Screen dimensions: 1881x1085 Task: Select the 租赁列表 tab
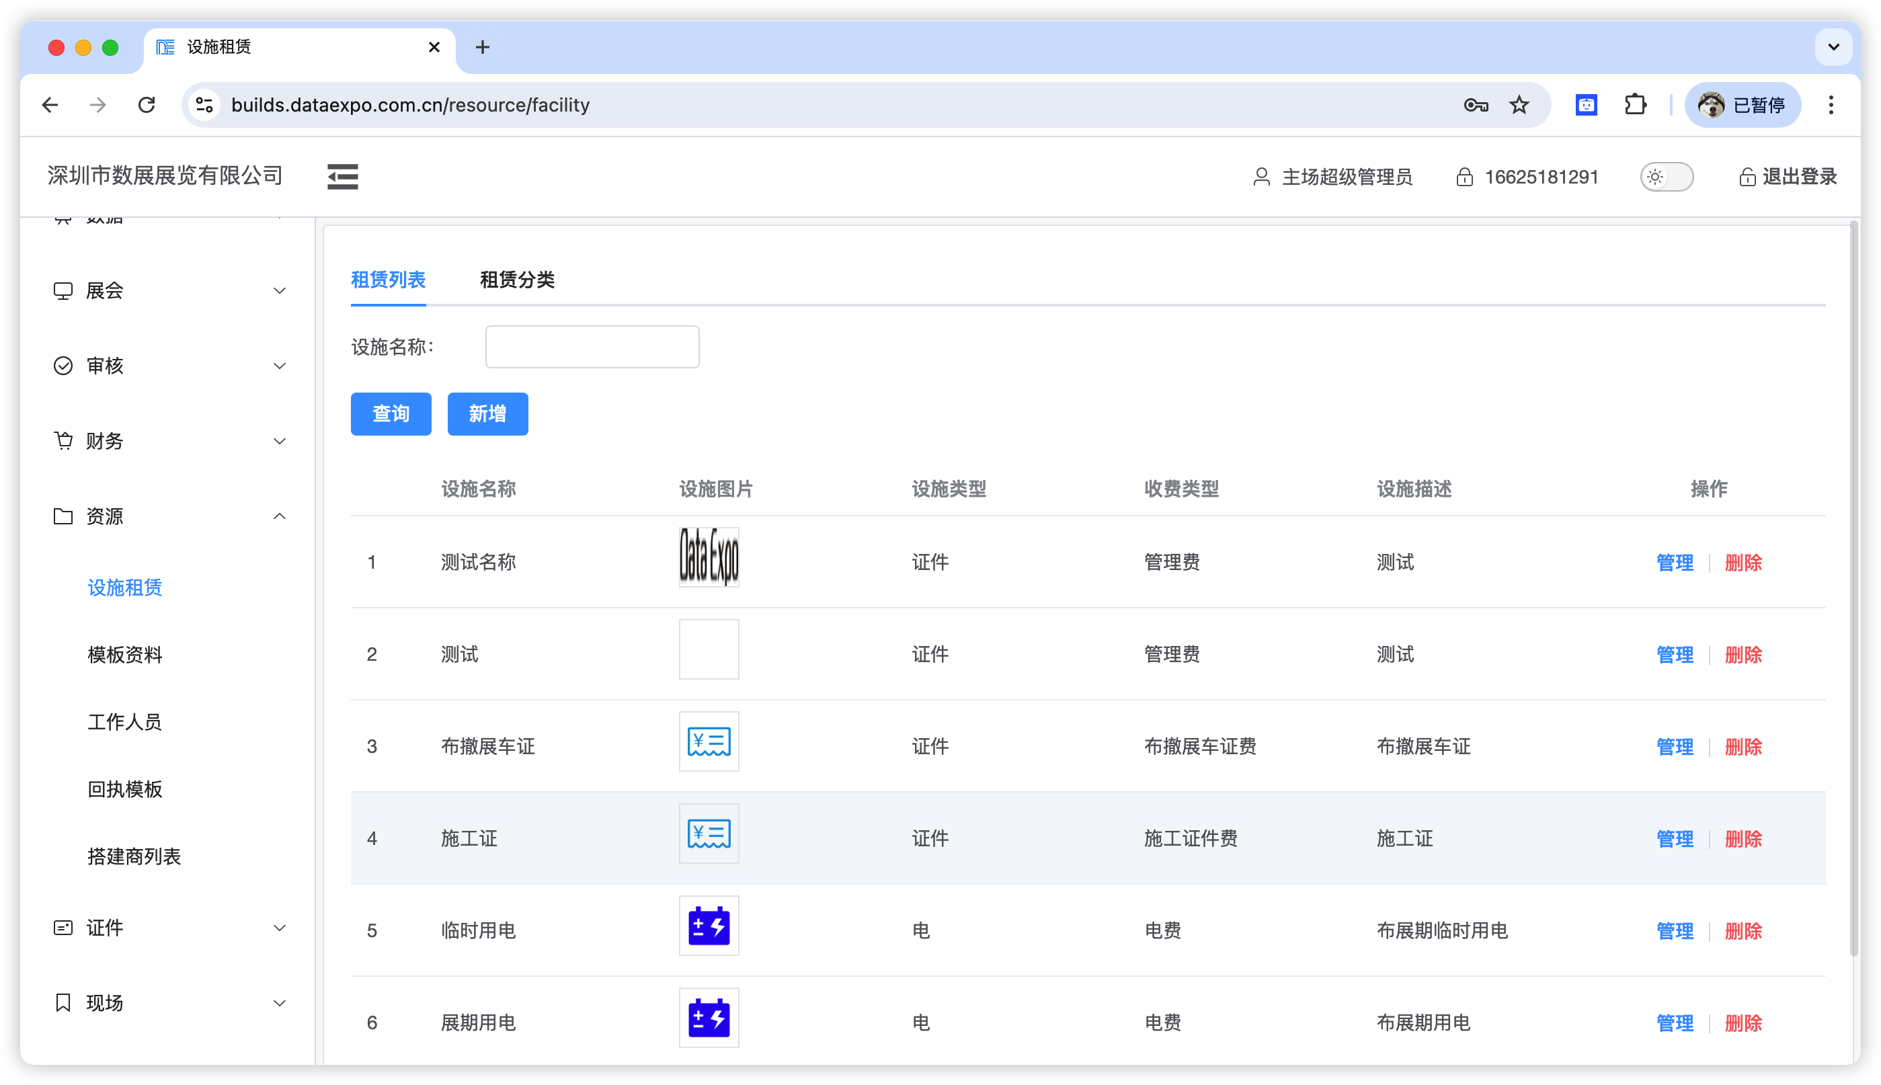[x=387, y=280]
